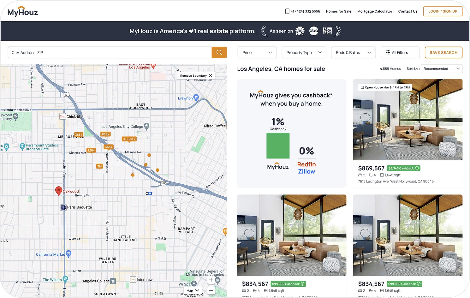Click the Alfred Coffee map label
Screen dimensions: 470x298
coord(215,126)
